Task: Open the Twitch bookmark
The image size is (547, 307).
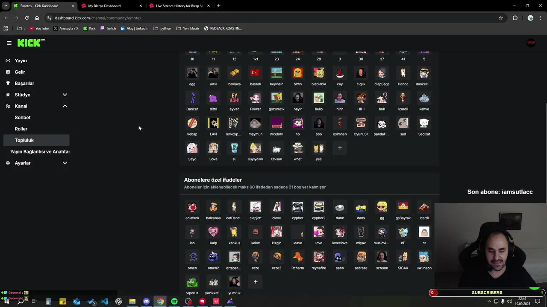Action: (108, 28)
